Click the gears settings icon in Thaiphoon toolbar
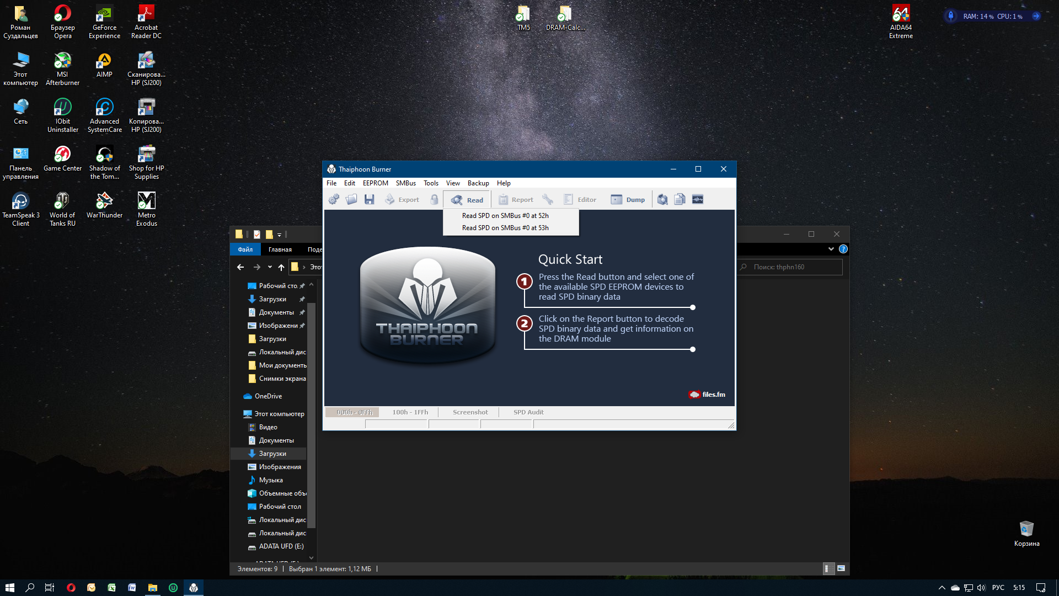The image size is (1059, 596). (x=334, y=200)
